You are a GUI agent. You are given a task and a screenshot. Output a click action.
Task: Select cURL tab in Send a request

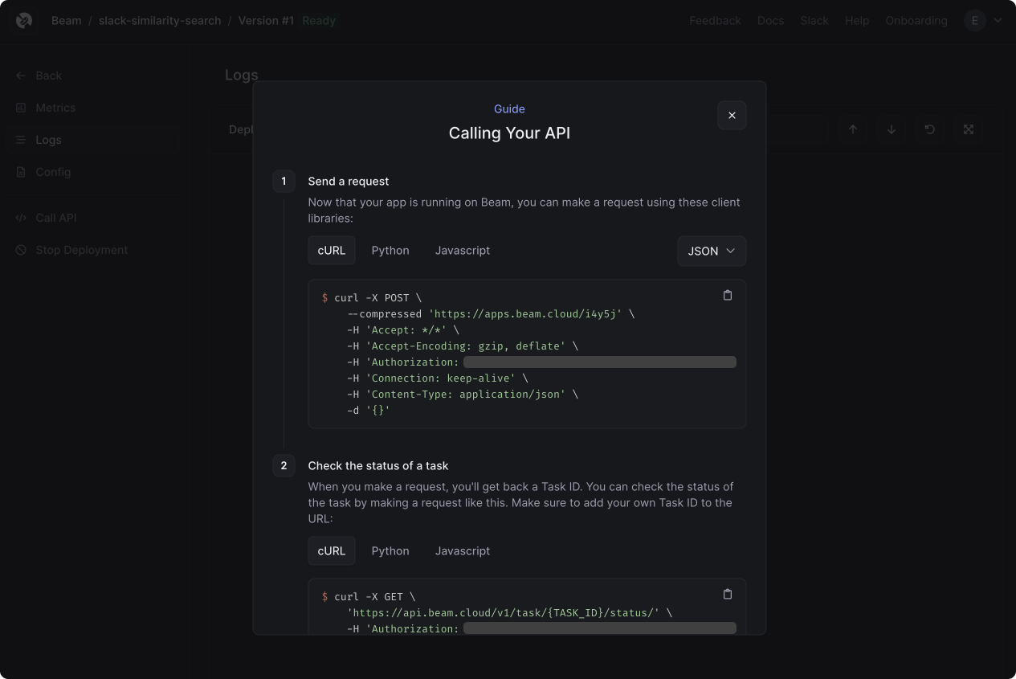pyautogui.click(x=332, y=251)
